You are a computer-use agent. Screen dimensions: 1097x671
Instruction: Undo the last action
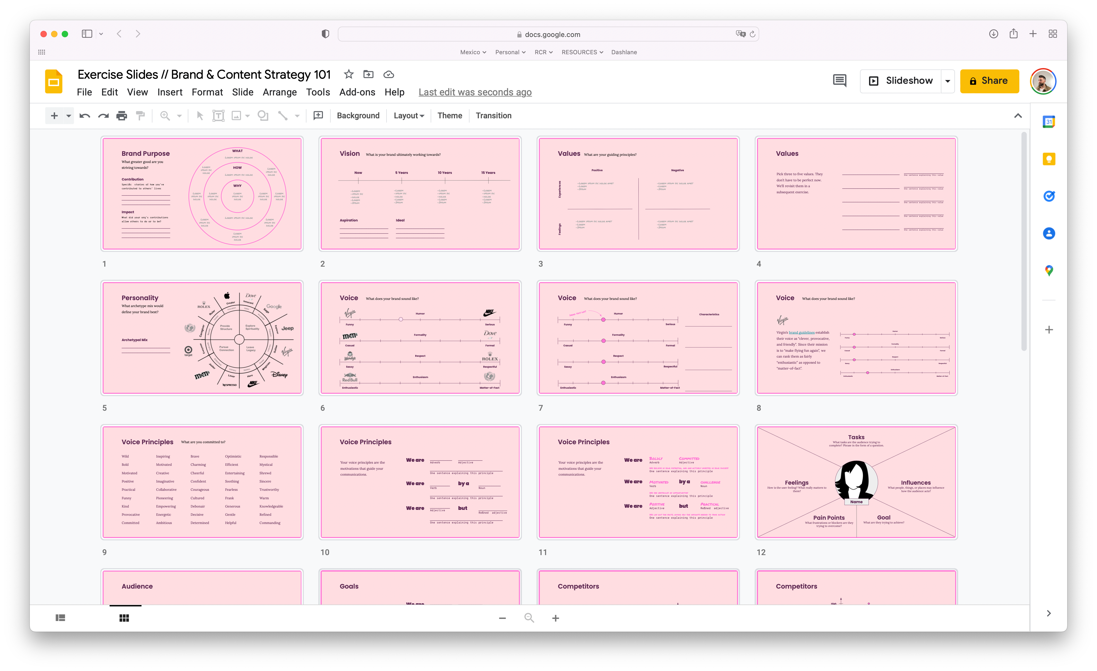click(x=85, y=116)
